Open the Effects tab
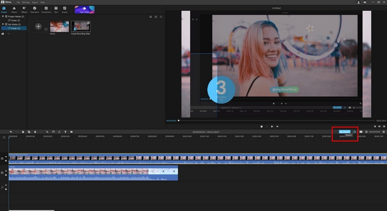The width and height of the screenshot is (387, 211). (24, 10)
